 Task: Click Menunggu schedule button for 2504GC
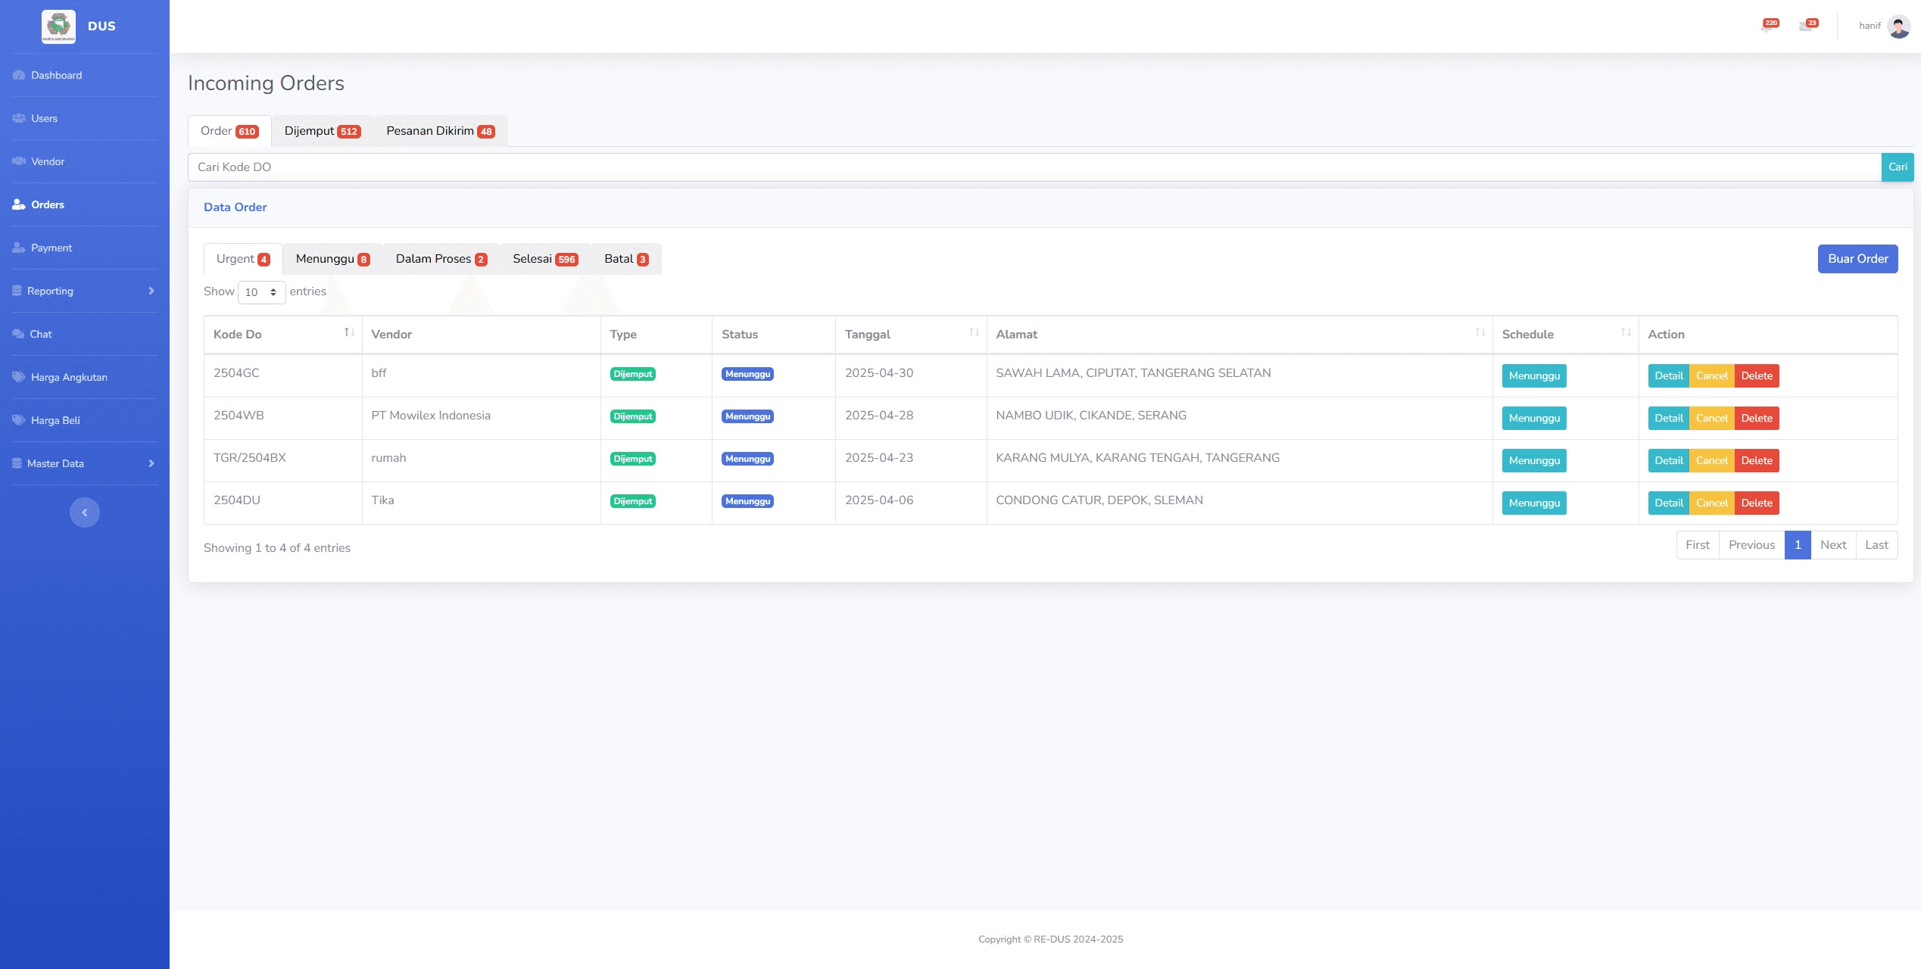pyautogui.click(x=1534, y=375)
